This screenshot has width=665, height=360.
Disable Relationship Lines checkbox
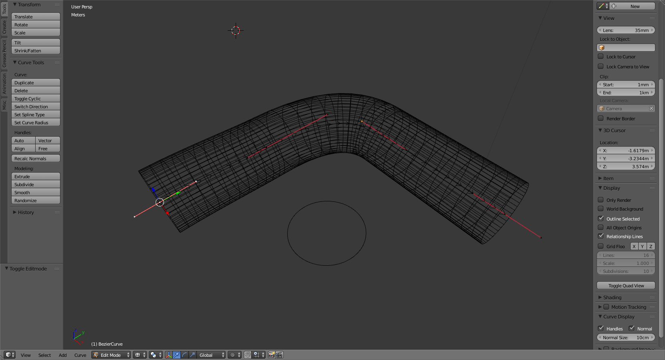click(x=601, y=236)
